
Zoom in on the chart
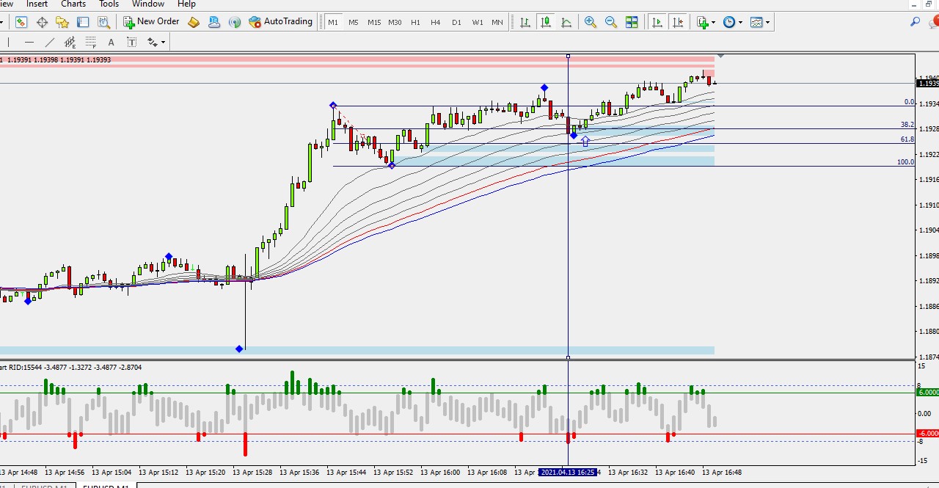591,22
